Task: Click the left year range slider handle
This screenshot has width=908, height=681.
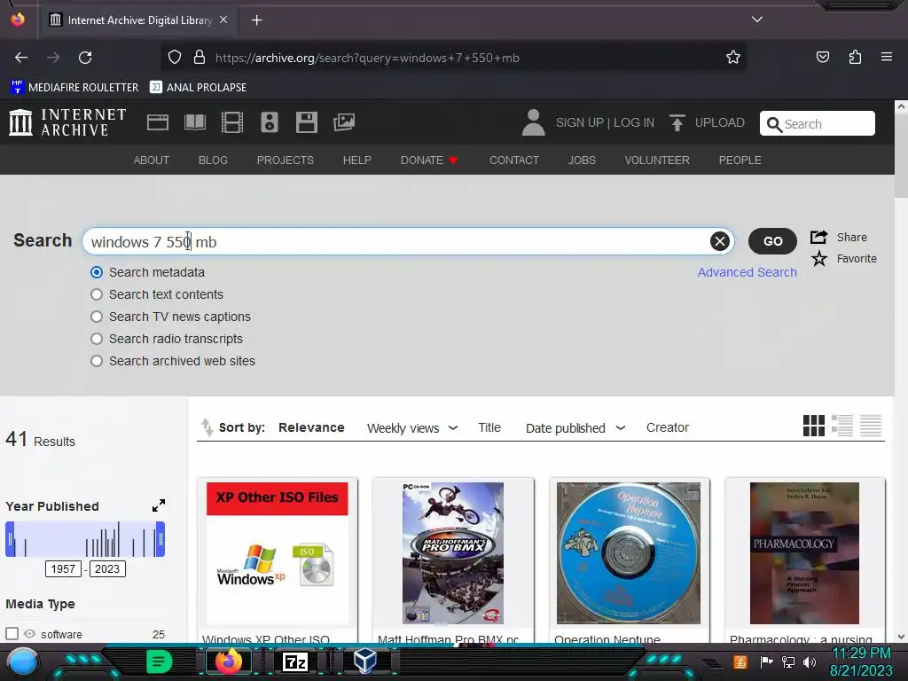Action: (10, 539)
